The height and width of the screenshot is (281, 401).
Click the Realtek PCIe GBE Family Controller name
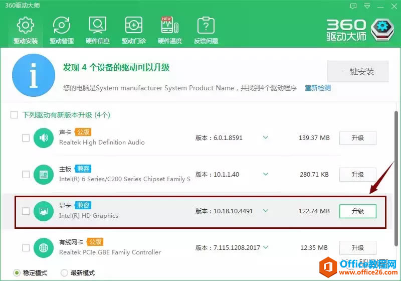[110, 252]
